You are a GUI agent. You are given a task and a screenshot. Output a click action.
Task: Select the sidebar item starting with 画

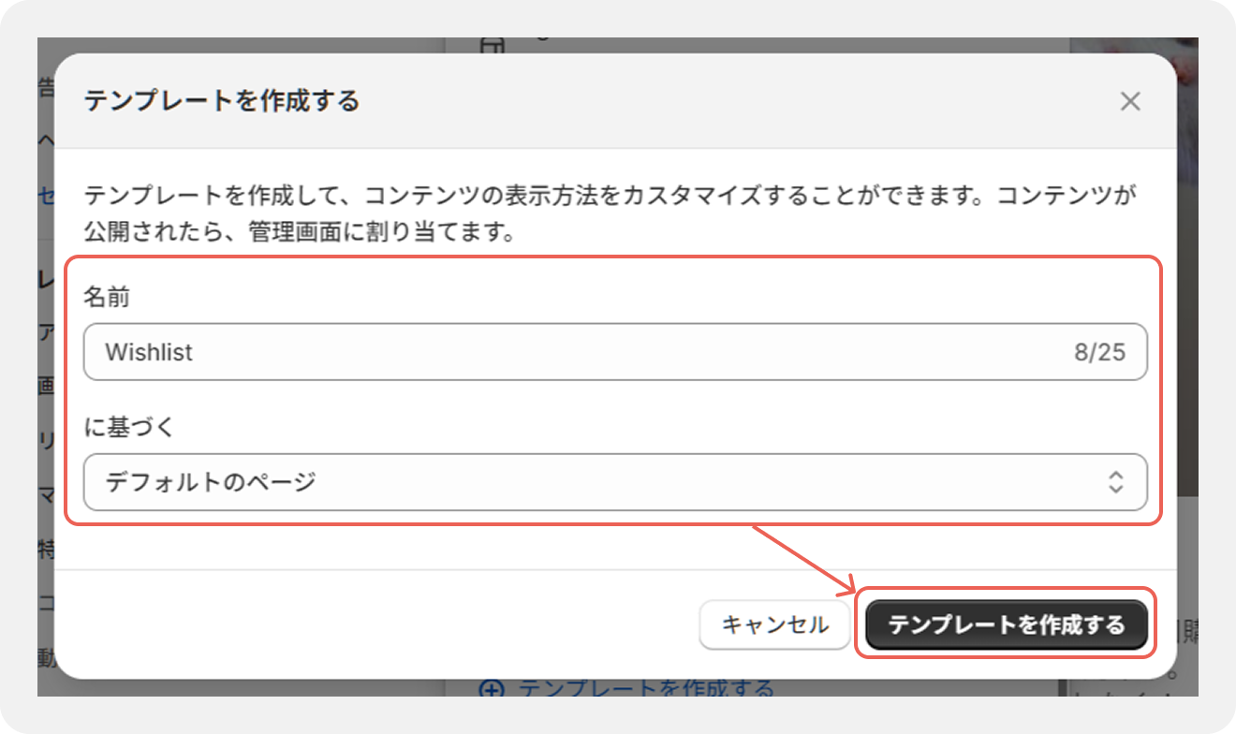(46, 386)
